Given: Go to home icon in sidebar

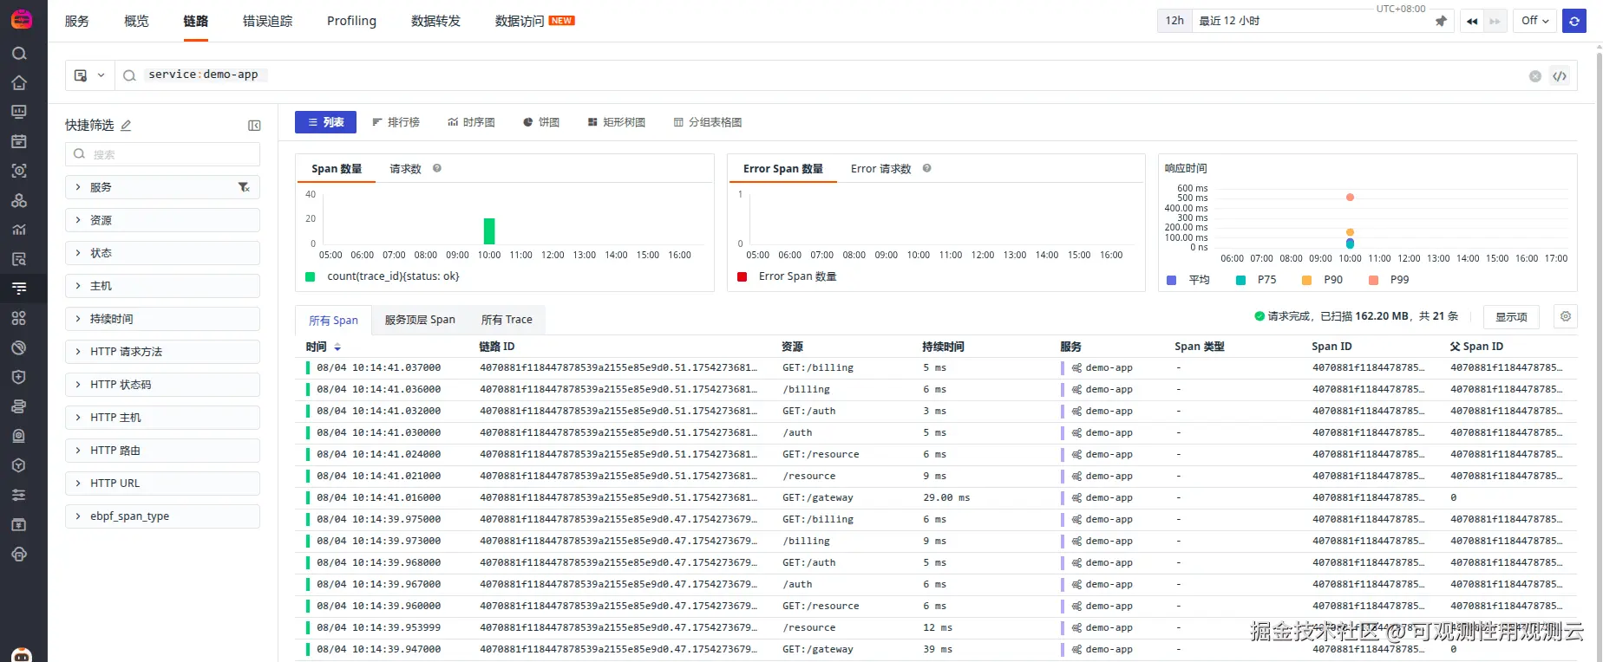Looking at the screenshot, I should (x=19, y=83).
